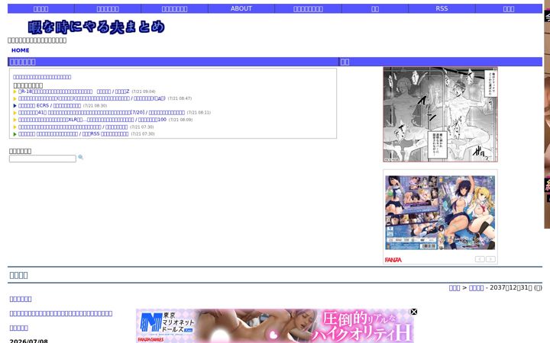This screenshot has height=343, width=550.
Task: Open the RSS tab in top navigation
Action: tap(442, 8)
